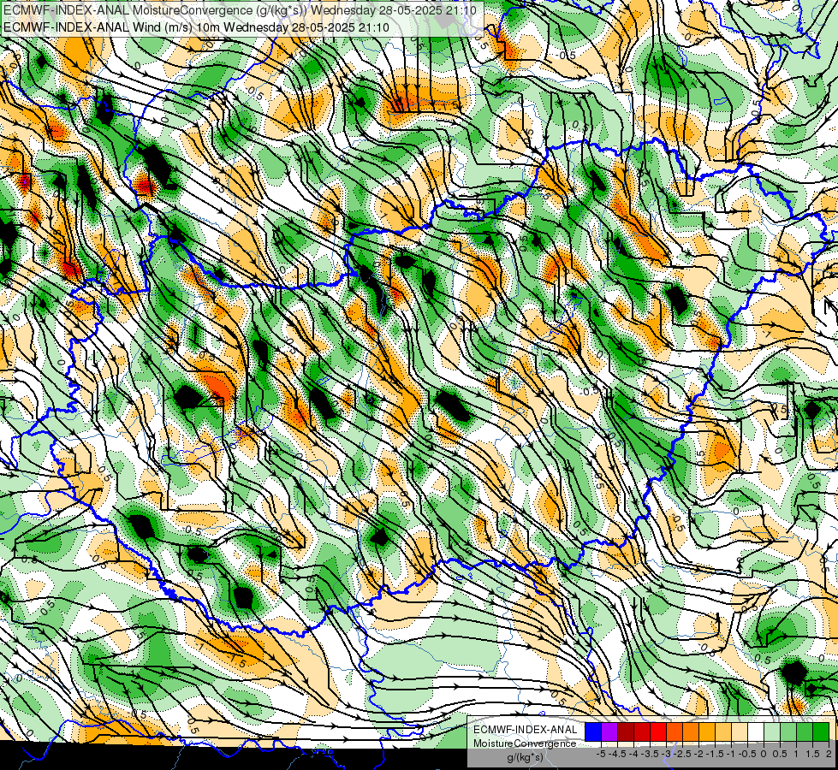Click the legend's -1.5 tick label
This screenshot has width=838, height=770.
pyautogui.click(x=713, y=754)
